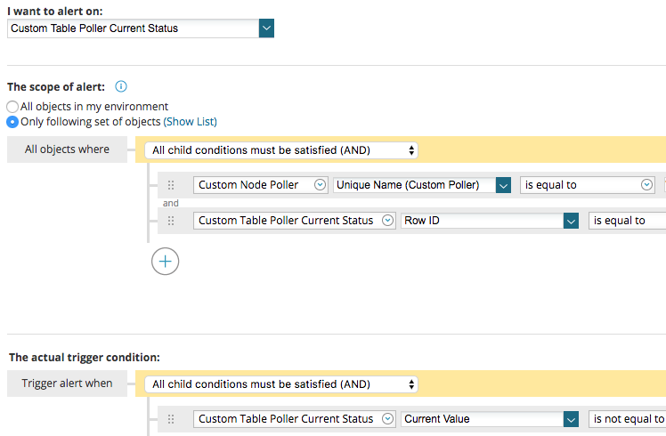Click the Show List link

click(x=190, y=122)
